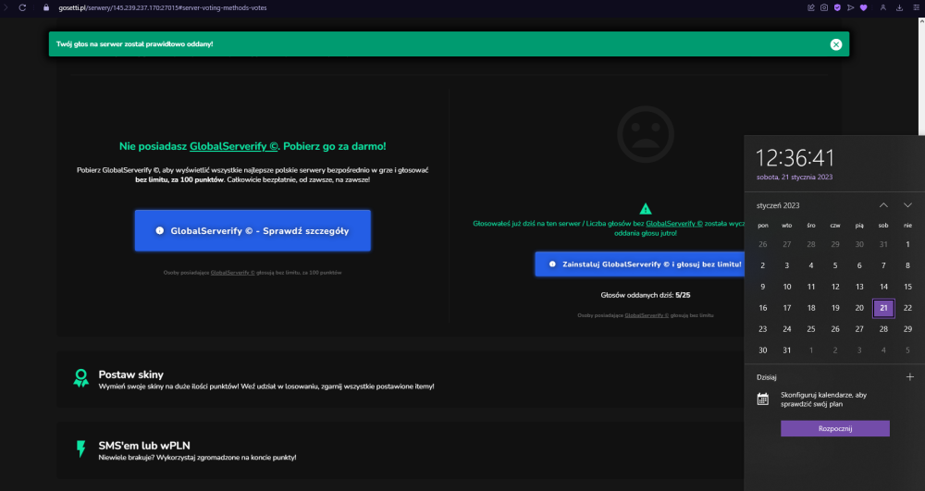Select day 24 in the calendar
The height and width of the screenshot is (491, 925).
(787, 329)
